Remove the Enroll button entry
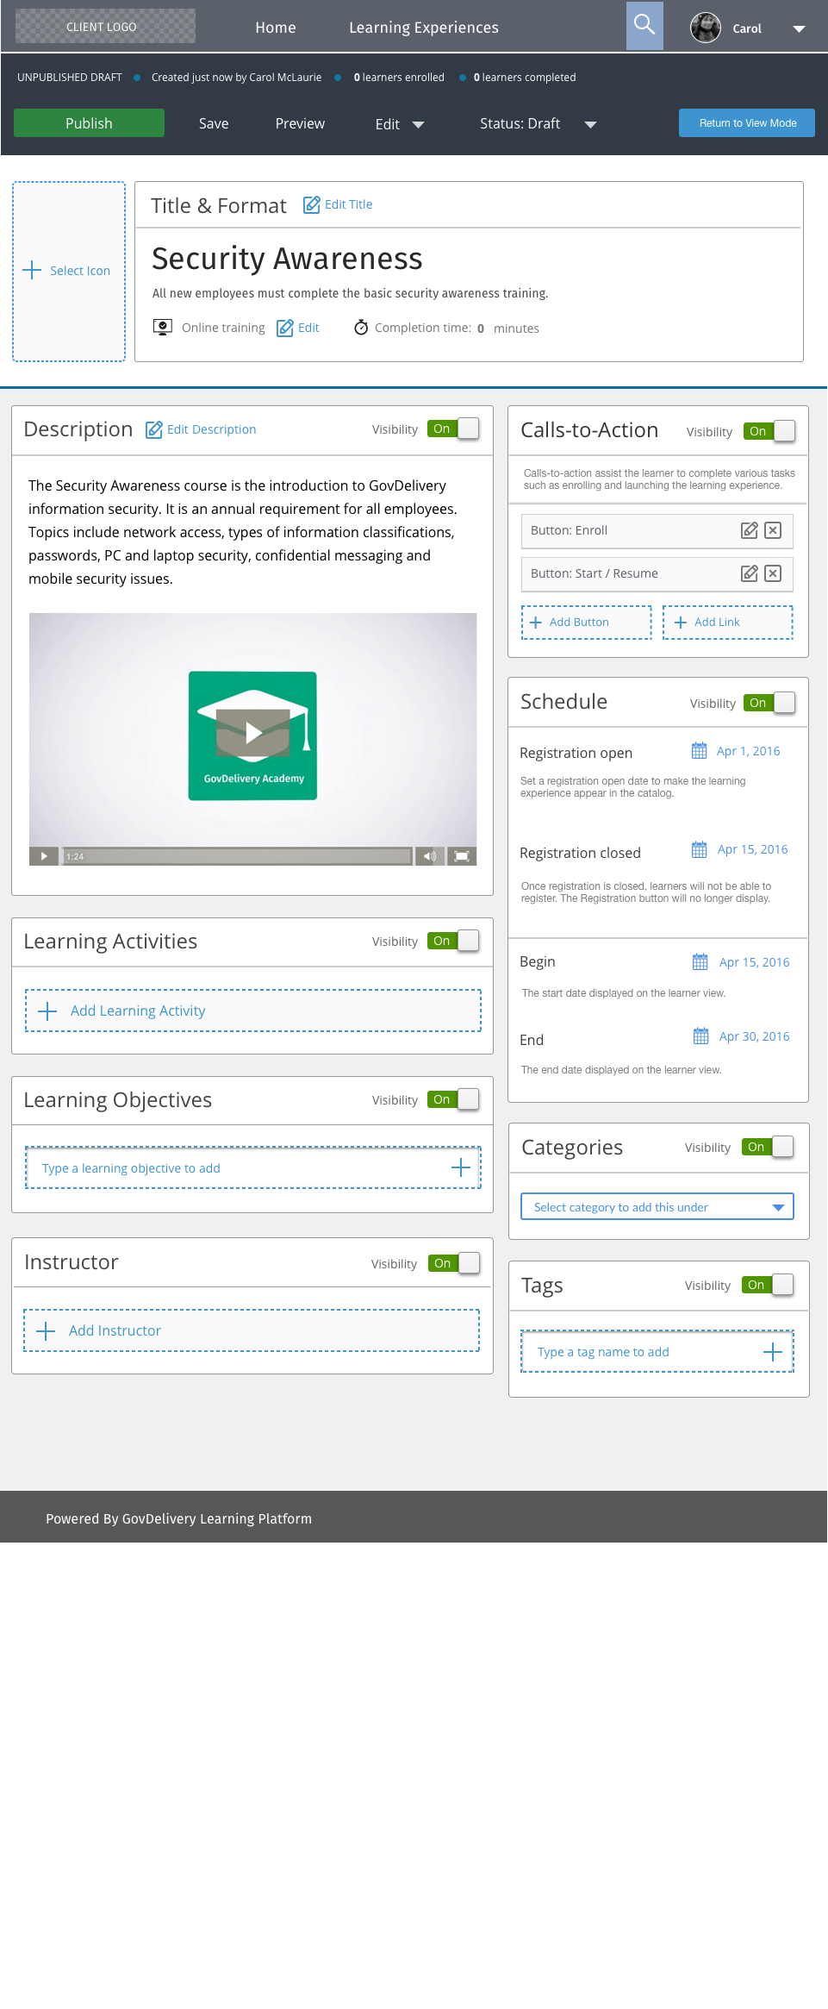828x2009 pixels. point(773,530)
